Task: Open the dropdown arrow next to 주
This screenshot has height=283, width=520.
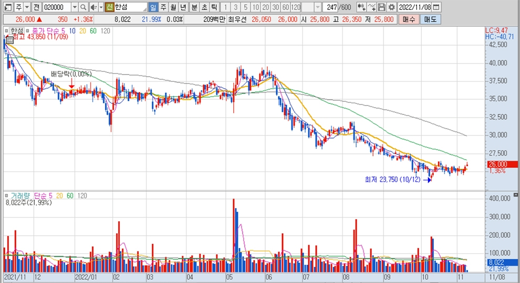Action: click(x=26, y=7)
